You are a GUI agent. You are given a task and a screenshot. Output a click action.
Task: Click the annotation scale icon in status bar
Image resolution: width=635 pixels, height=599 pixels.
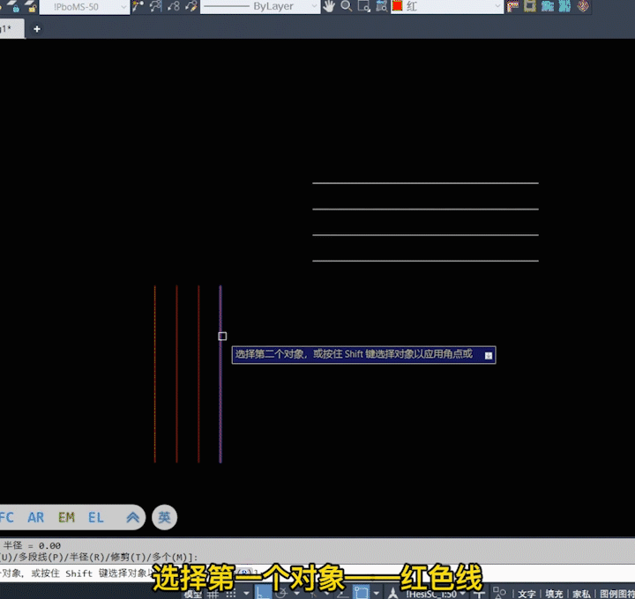tap(392, 594)
